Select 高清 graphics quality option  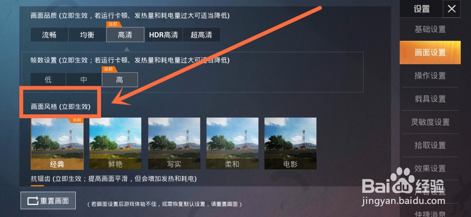(125, 35)
